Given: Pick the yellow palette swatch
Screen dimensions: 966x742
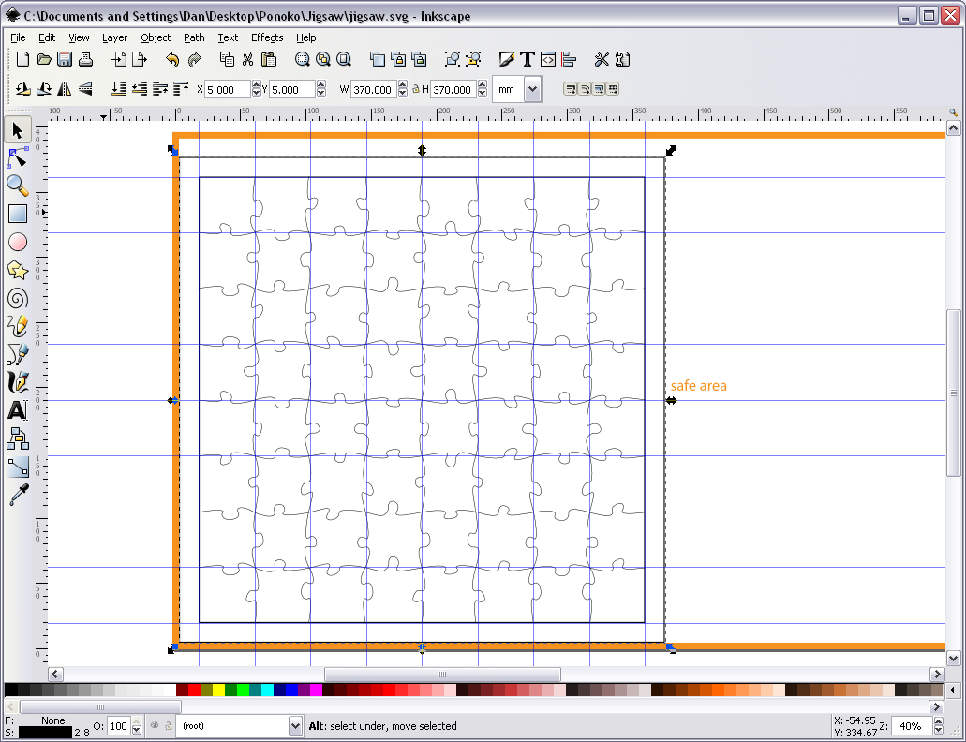Looking at the screenshot, I should tap(218, 690).
